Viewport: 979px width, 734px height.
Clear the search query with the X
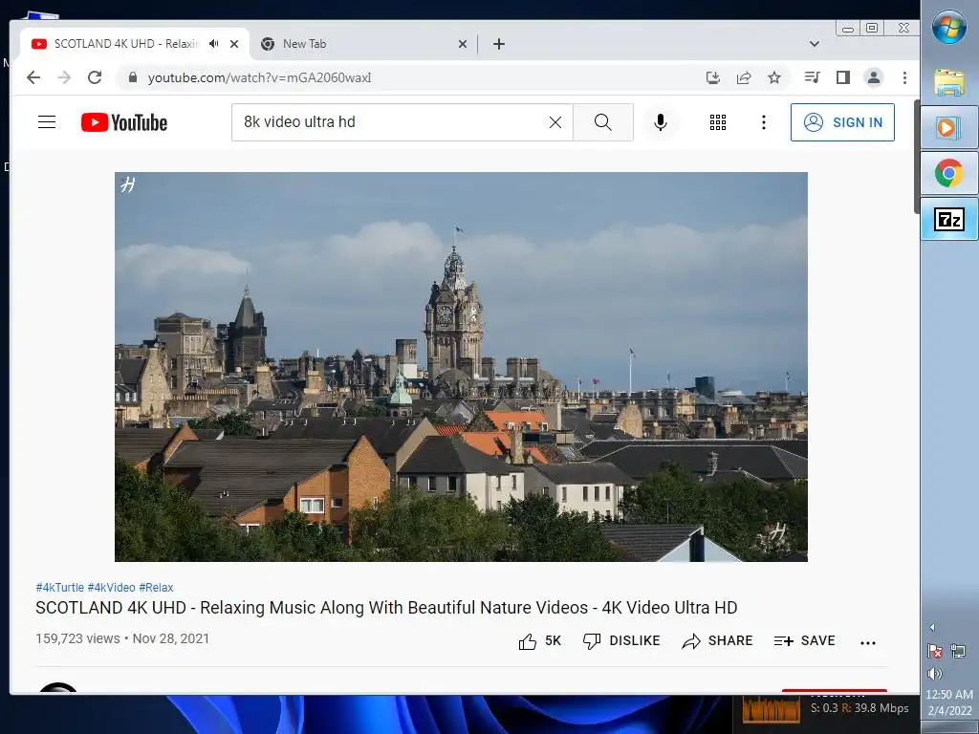[x=555, y=122]
